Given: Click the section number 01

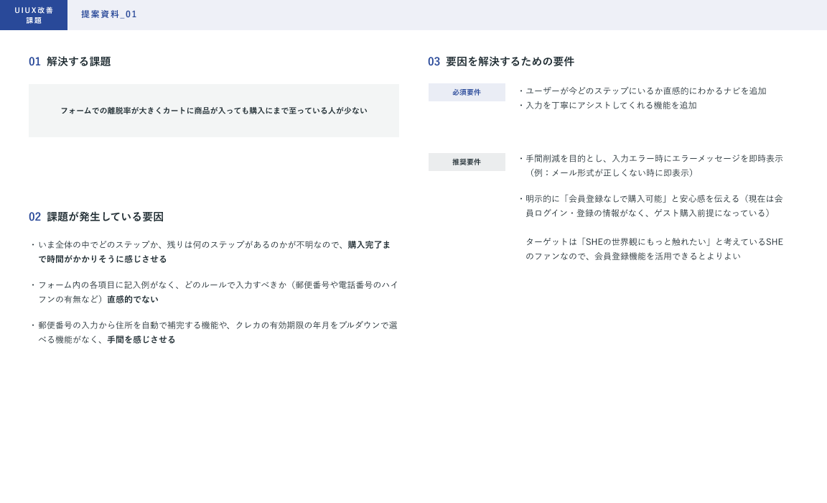Looking at the screenshot, I should (34, 62).
